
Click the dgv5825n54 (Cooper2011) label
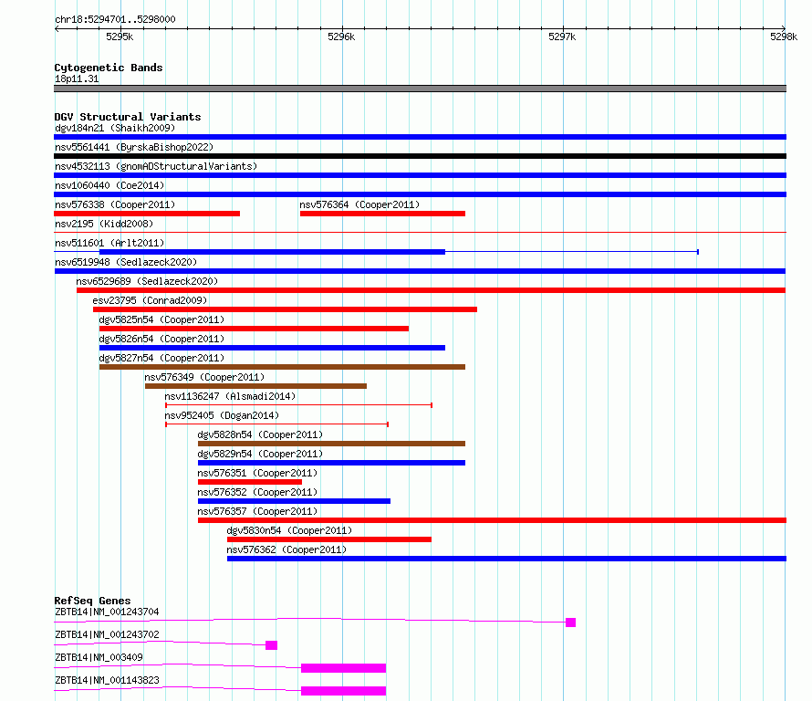(161, 319)
